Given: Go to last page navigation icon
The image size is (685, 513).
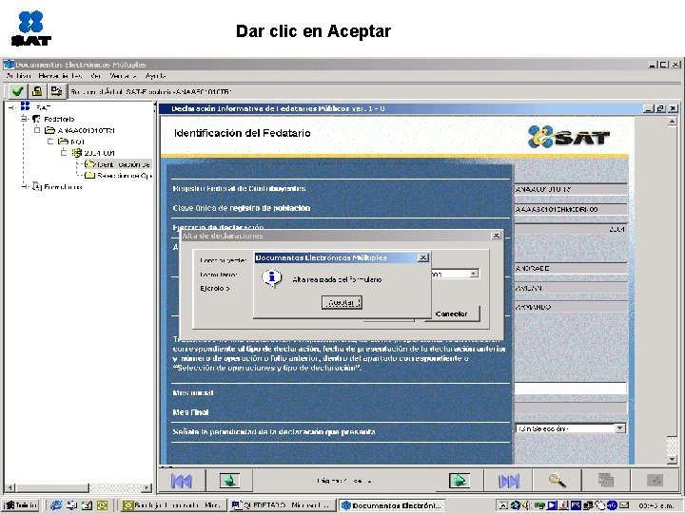Looking at the screenshot, I should (509, 481).
